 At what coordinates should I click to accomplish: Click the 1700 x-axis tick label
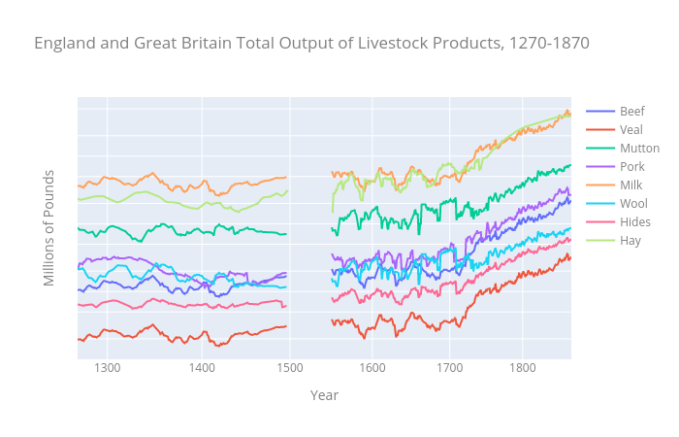pyautogui.click(x=450, y=368)
